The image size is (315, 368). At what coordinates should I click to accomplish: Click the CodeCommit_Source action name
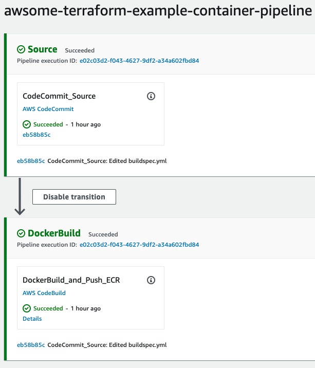(59, 96)
